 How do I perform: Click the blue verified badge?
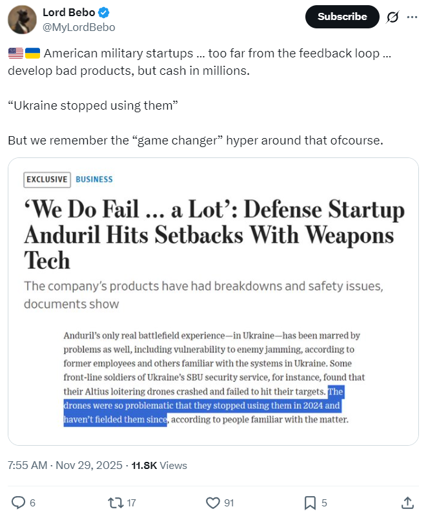(x=103, y=12)
